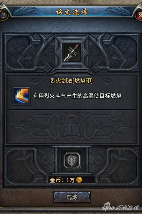Click the 1/0 material count

[77, 167]
